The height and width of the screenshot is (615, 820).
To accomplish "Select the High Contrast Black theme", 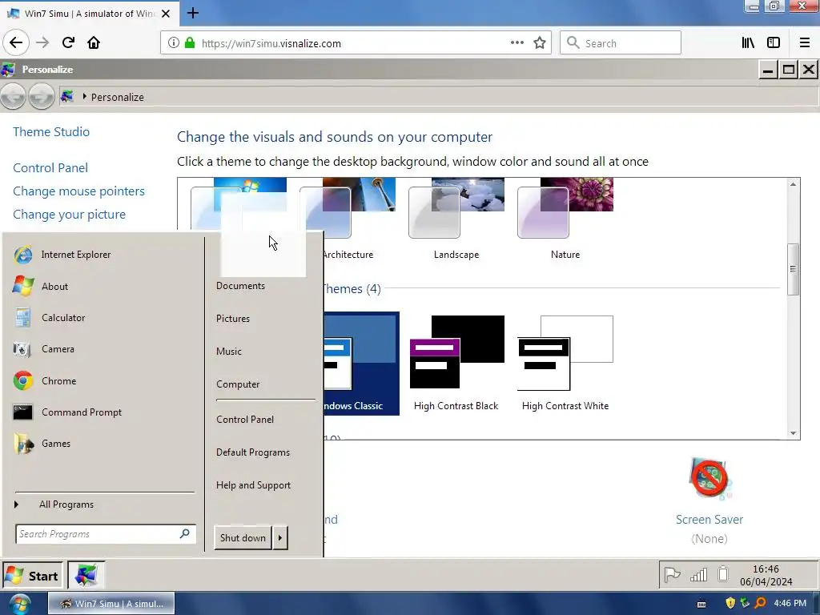I will (x=456, y=364).
